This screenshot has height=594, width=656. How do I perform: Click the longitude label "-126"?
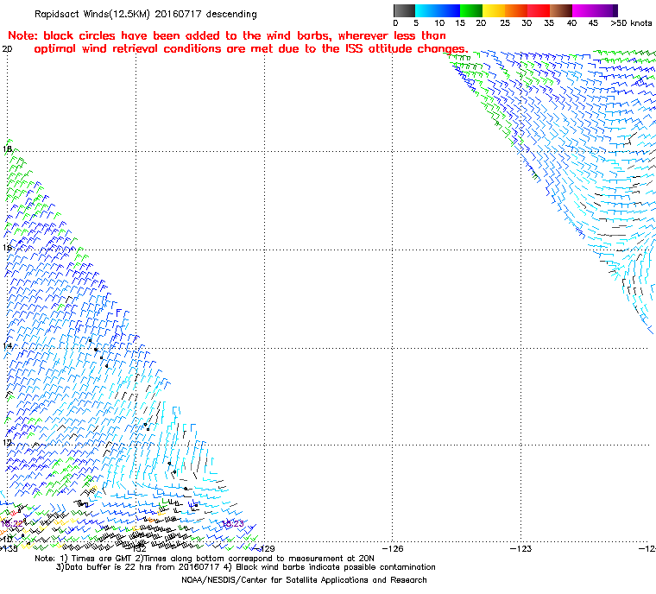[x=393, y=548]
